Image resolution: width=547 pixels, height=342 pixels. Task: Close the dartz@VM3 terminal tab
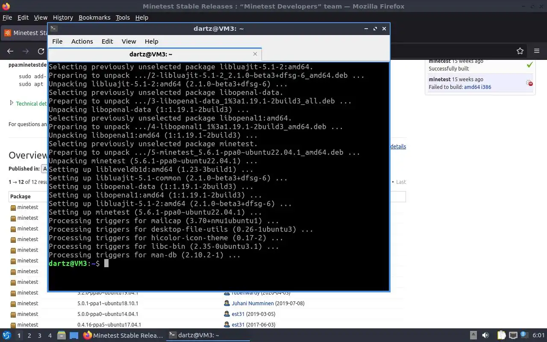click(x=255, y=54)
